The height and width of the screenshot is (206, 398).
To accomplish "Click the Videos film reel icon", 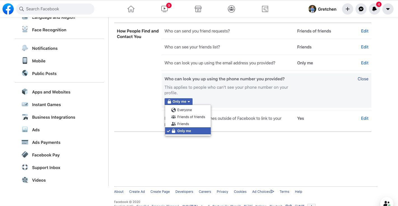I will point(25,180).
